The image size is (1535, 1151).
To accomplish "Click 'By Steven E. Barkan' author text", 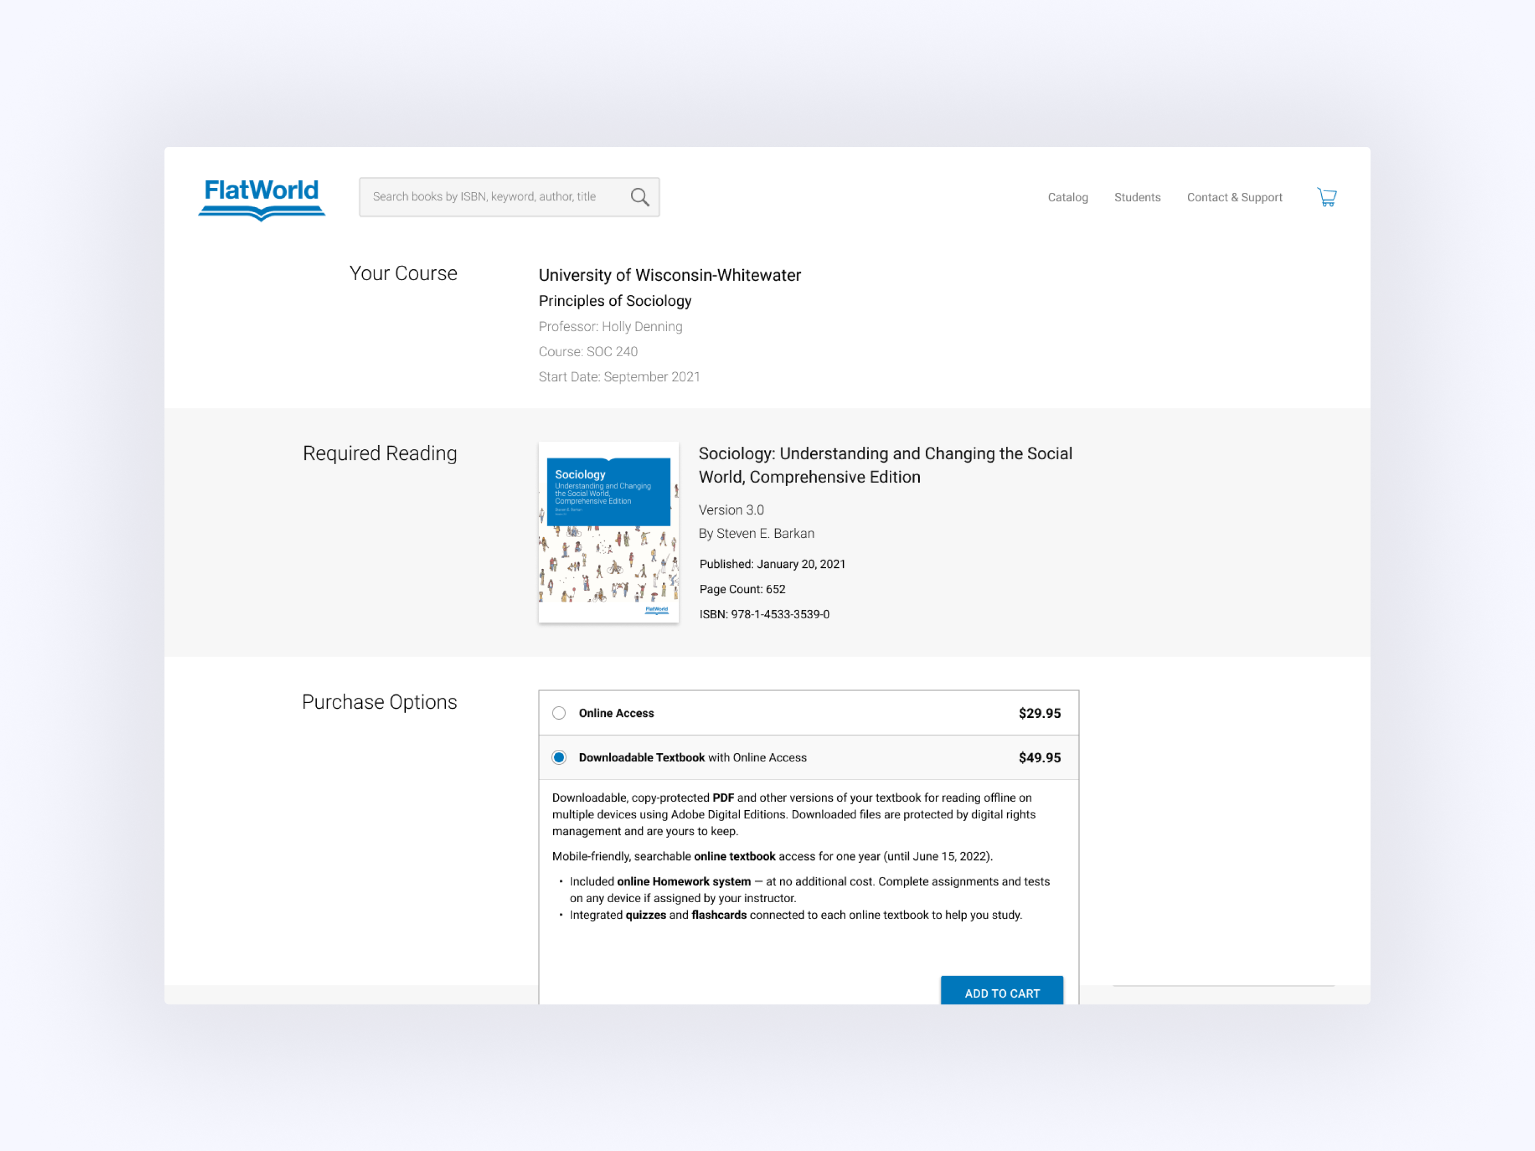I will point(757,533).
